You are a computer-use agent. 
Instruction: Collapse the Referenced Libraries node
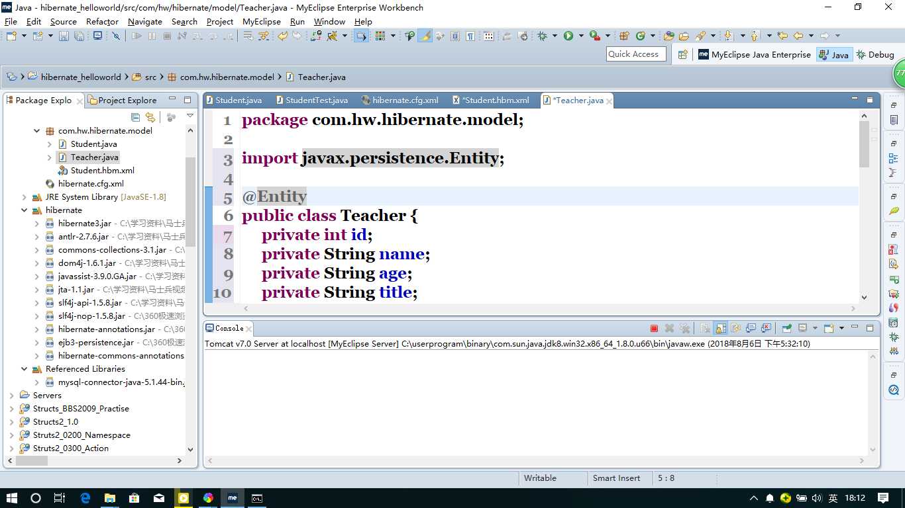[25, 368]
